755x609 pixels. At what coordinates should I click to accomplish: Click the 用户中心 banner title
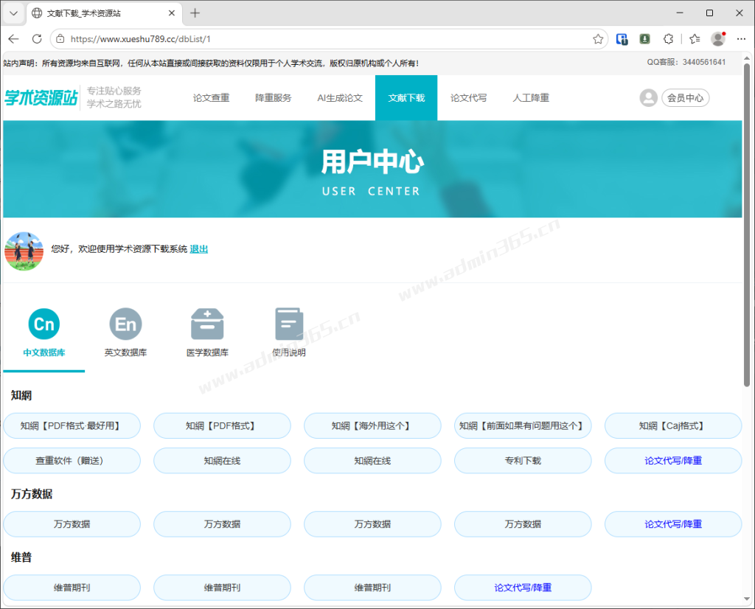(372, 161)
